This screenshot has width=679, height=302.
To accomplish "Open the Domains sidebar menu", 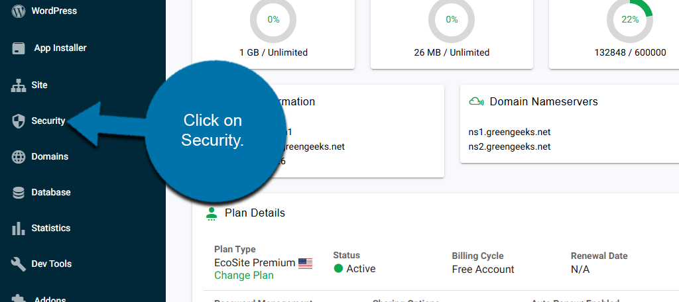I will (50, 157).
